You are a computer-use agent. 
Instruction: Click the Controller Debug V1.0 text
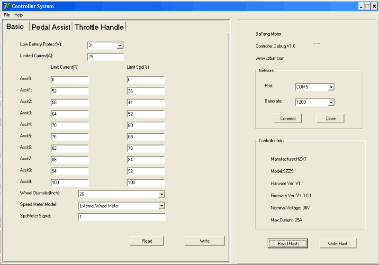[x=275, y=46]
